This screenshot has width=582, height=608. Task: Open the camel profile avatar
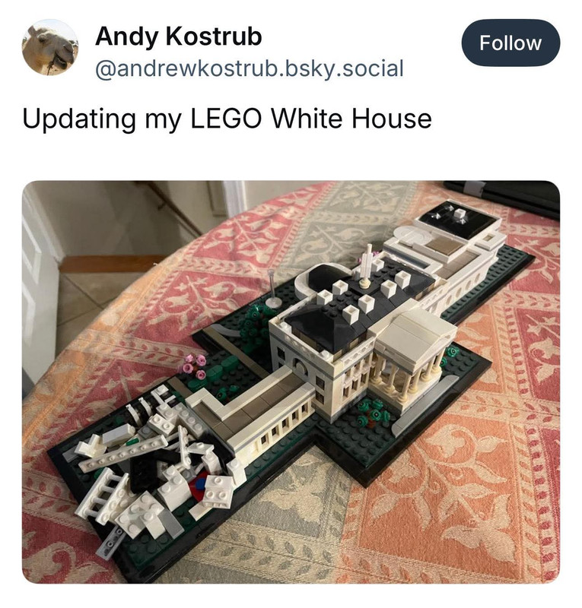pos(50,47)
